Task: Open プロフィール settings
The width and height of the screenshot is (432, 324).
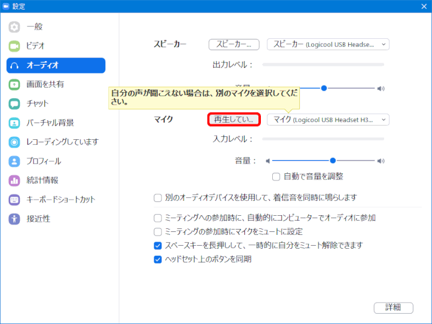Action: (x=56, y=161)
